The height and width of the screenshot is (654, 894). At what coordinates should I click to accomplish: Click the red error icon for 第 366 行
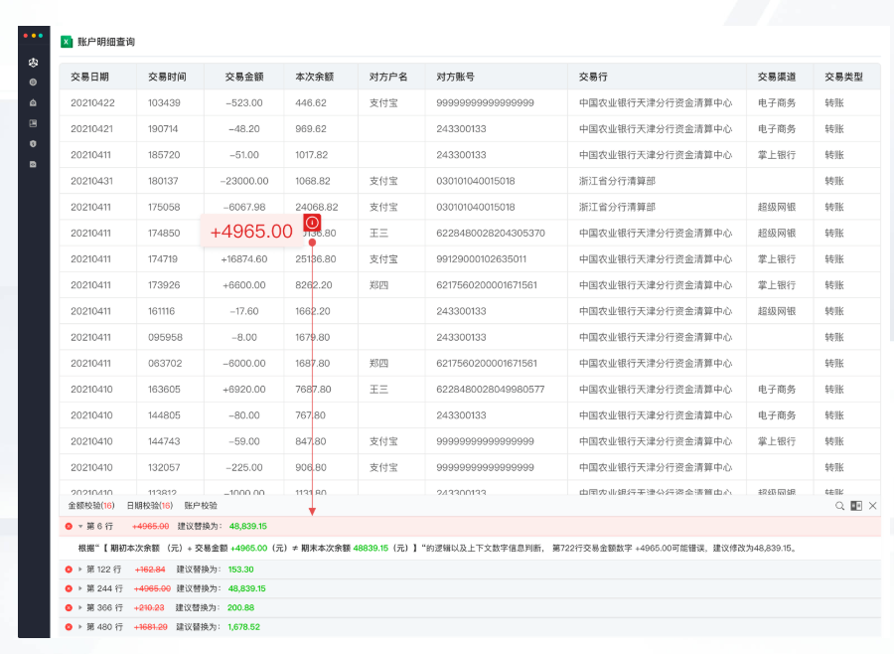click(x=69, y=607)
